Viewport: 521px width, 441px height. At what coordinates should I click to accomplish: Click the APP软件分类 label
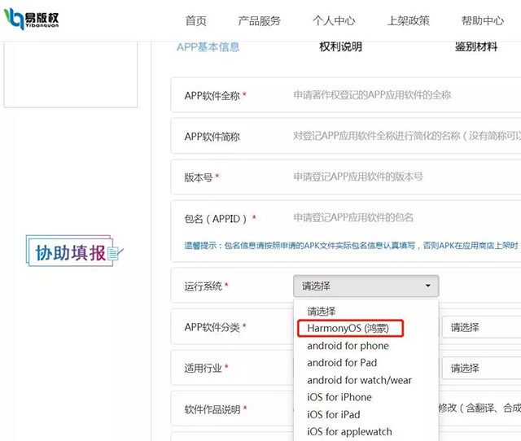pyautogui.click(x=212, y=327)
